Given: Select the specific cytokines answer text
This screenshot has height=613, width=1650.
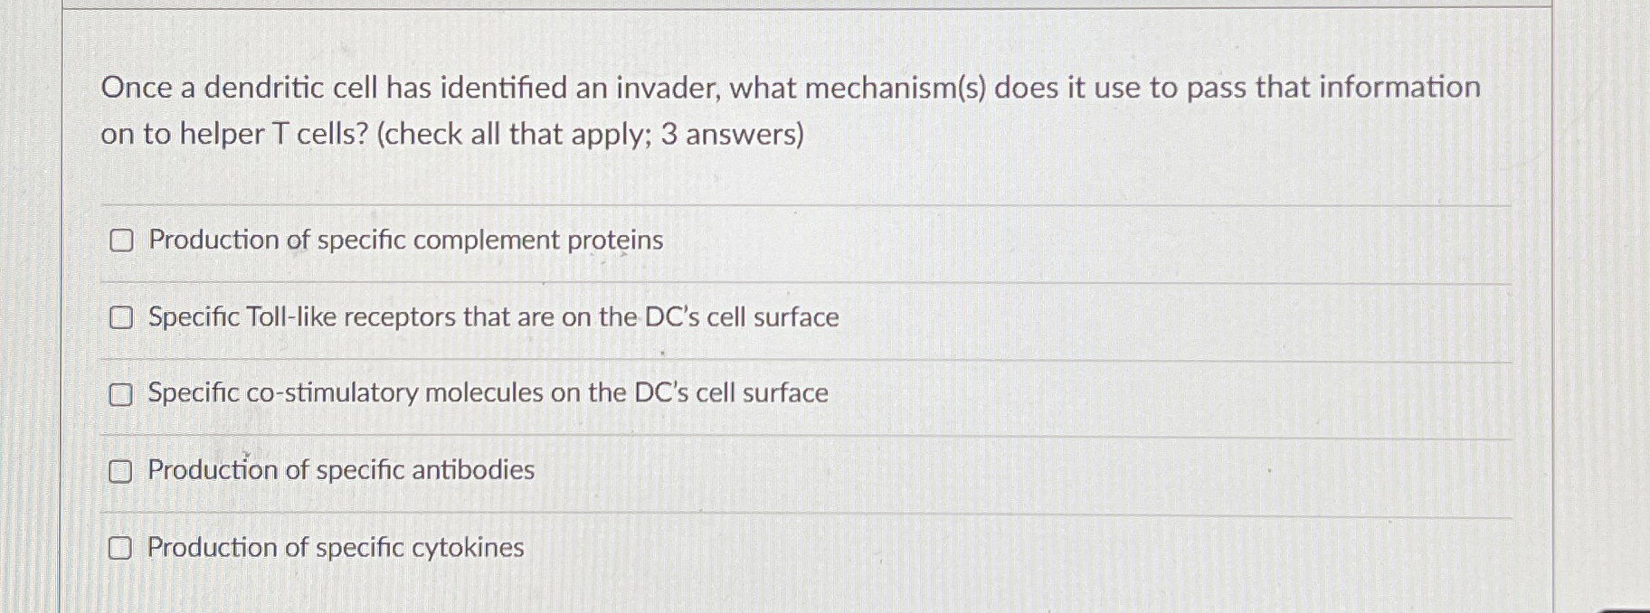Looking at the screenshot, I should (337, 546).
